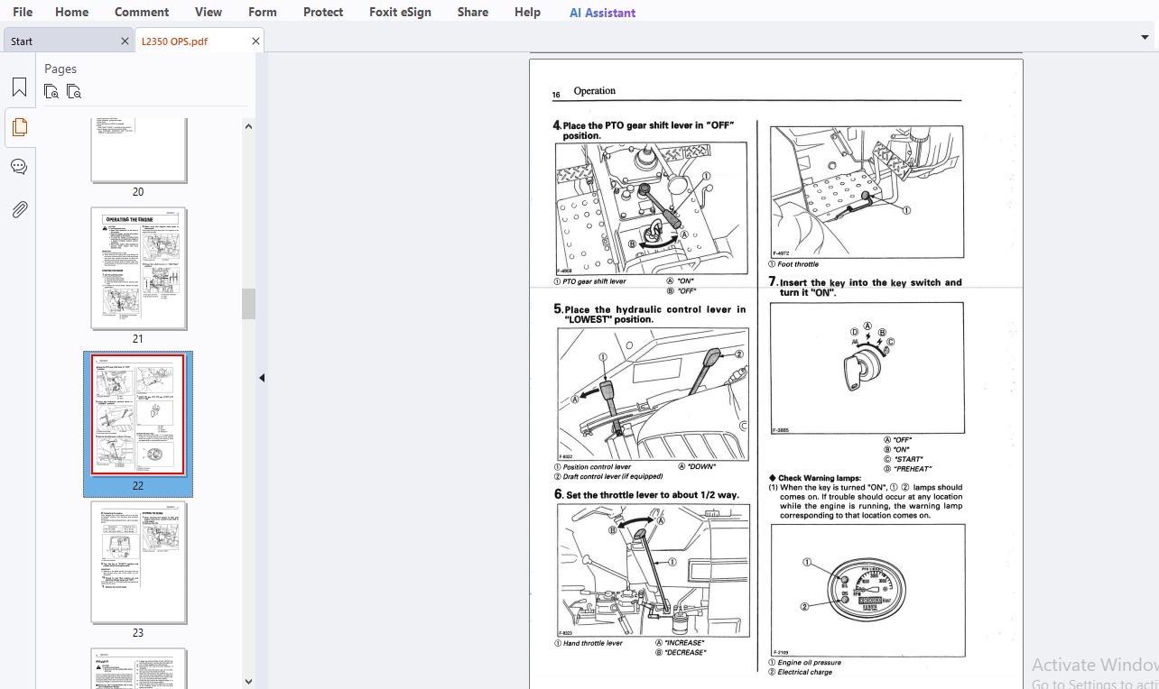Click the reduce page thumbnails icon

(x=74, y=91)
